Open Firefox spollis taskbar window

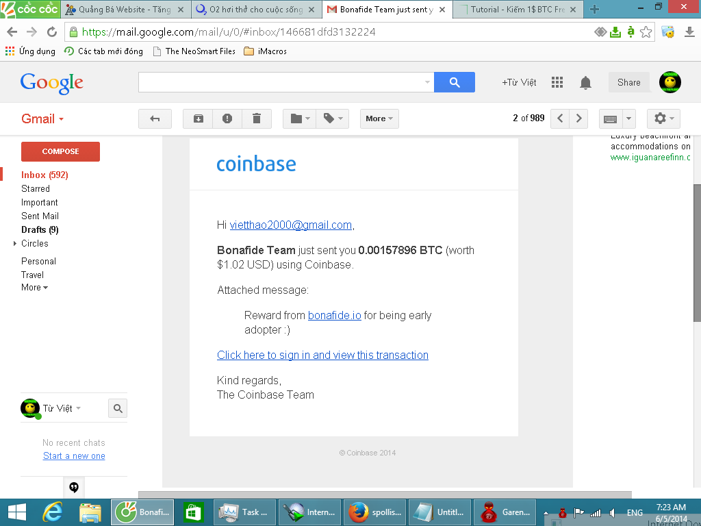click(x=374, y=512)
